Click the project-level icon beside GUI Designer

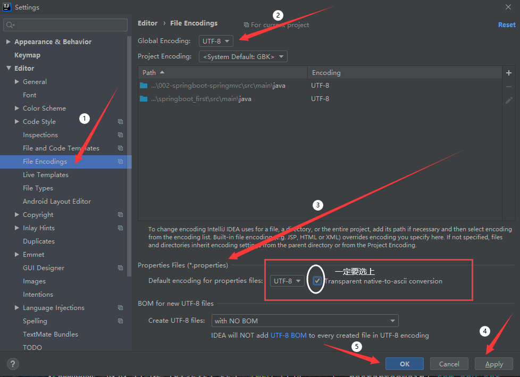click(120, 267)
